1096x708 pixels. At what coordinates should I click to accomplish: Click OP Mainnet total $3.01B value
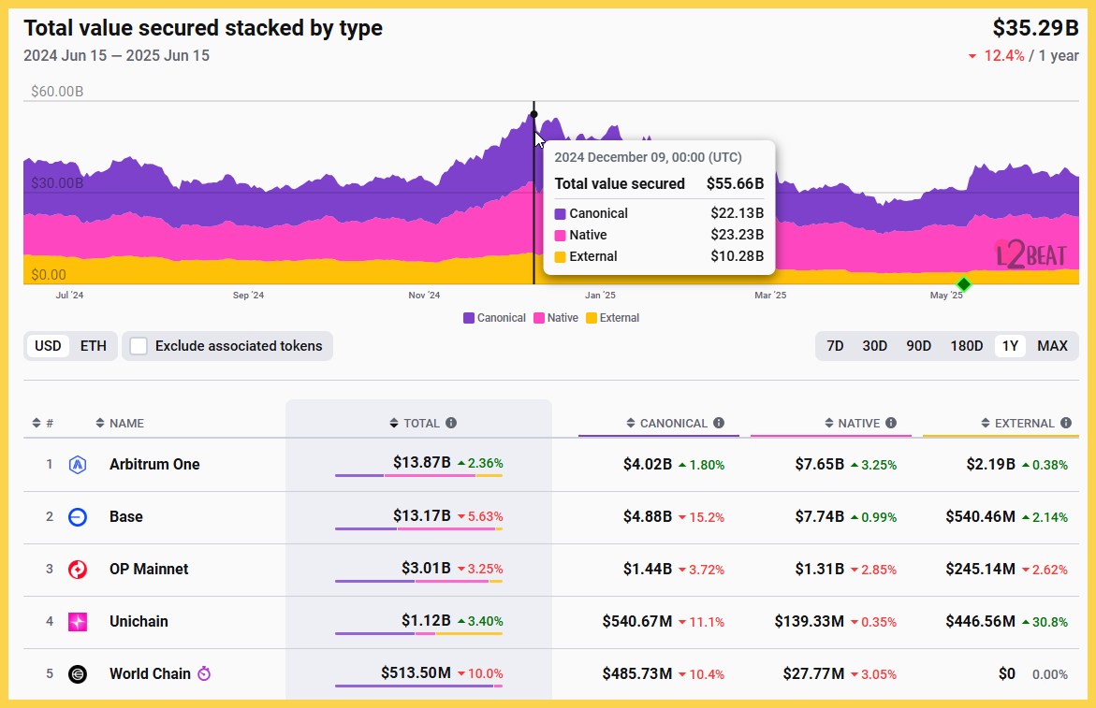[426, 568]
